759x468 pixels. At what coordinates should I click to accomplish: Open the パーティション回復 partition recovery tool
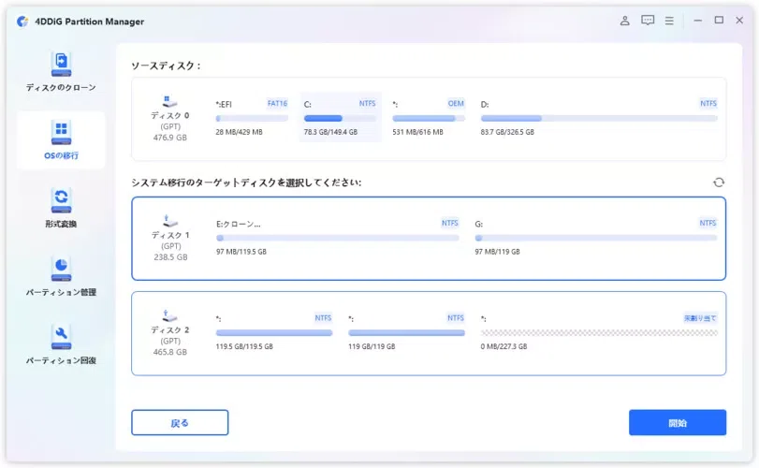point(61,344)
